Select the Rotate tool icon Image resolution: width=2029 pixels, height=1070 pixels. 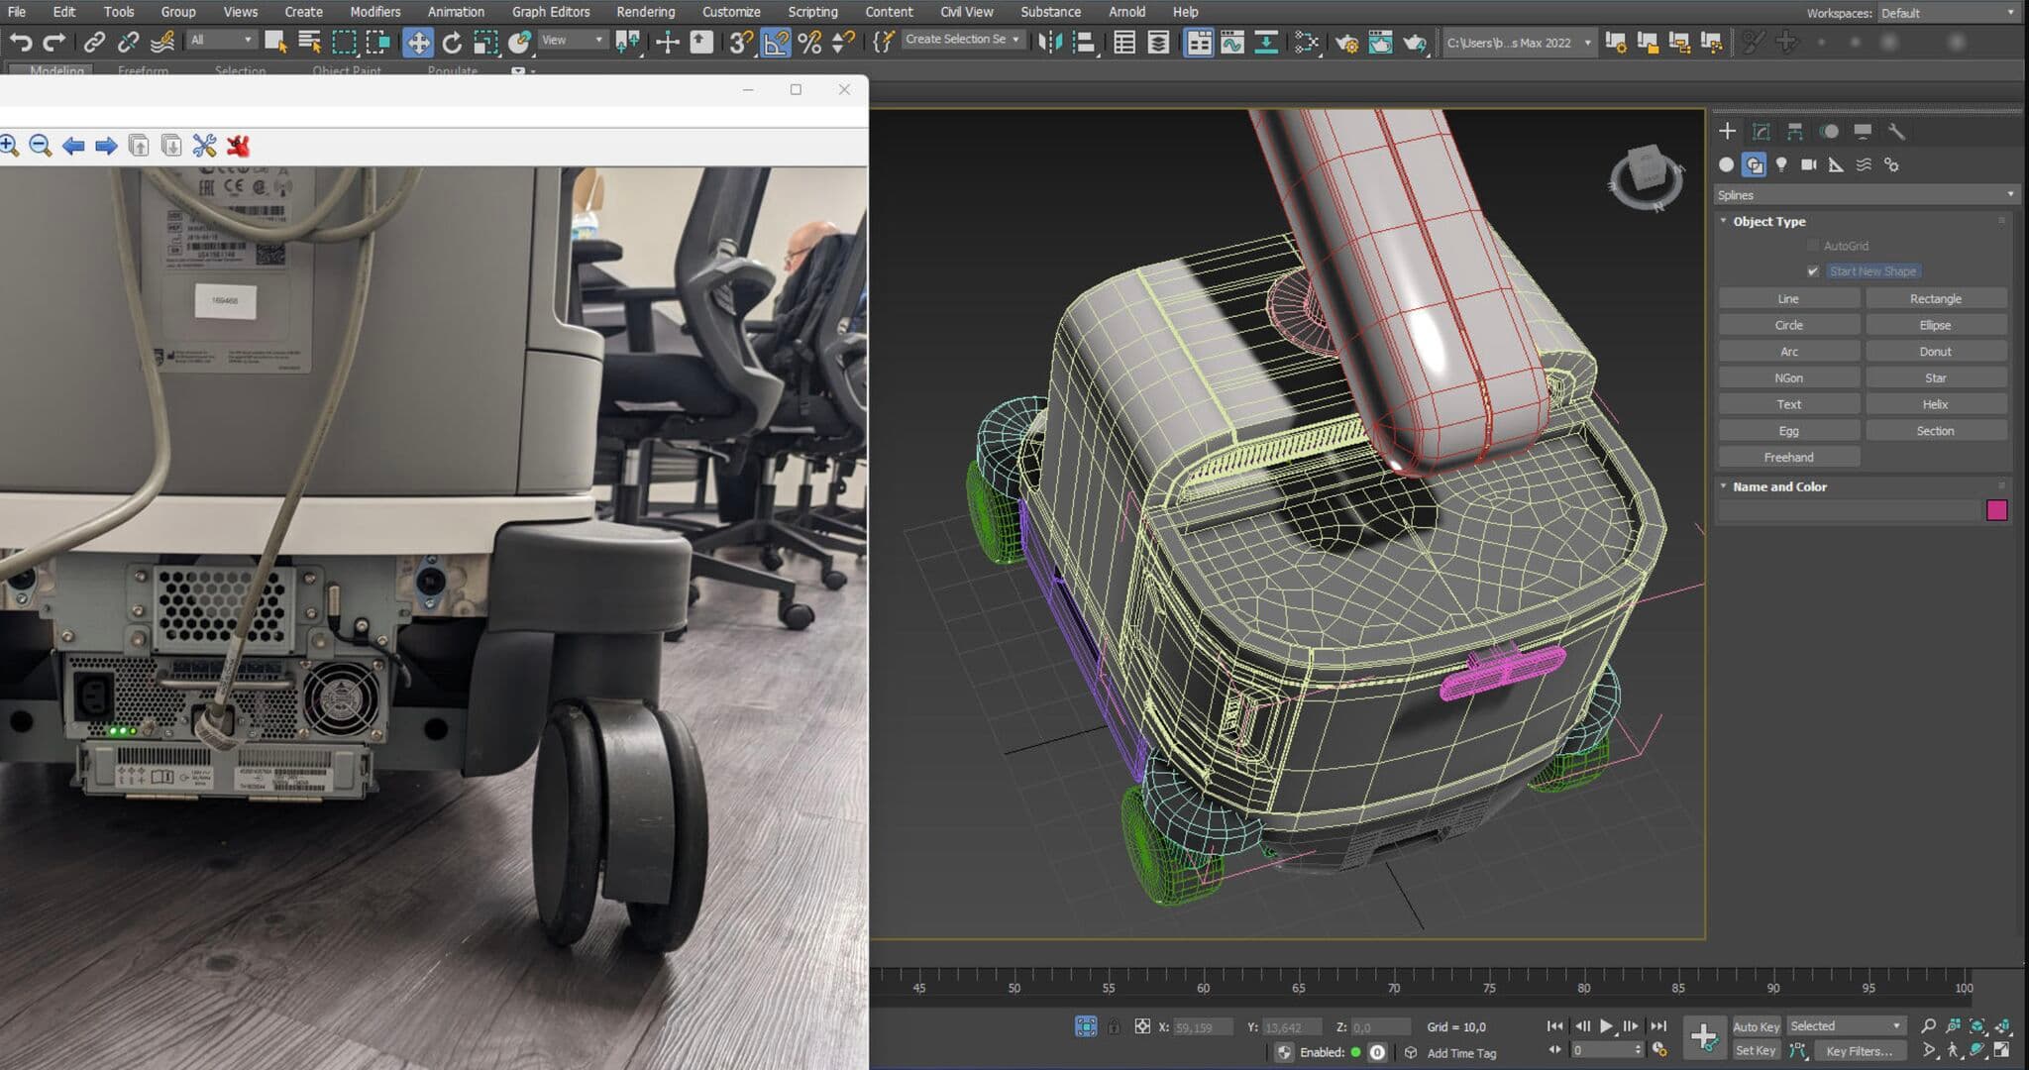pyautogui.click(x=452, y=42)
